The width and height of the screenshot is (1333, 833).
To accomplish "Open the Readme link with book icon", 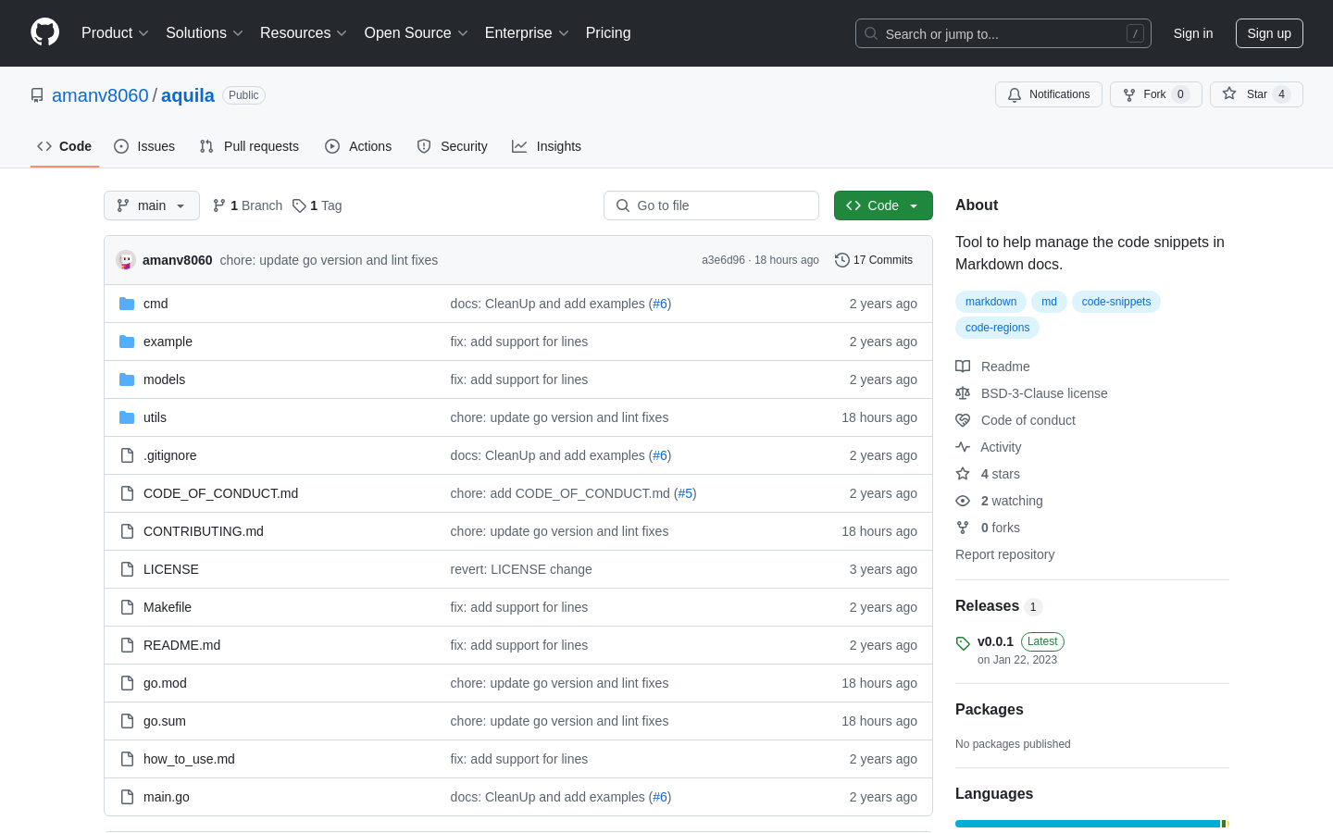I will pos(992,367).
